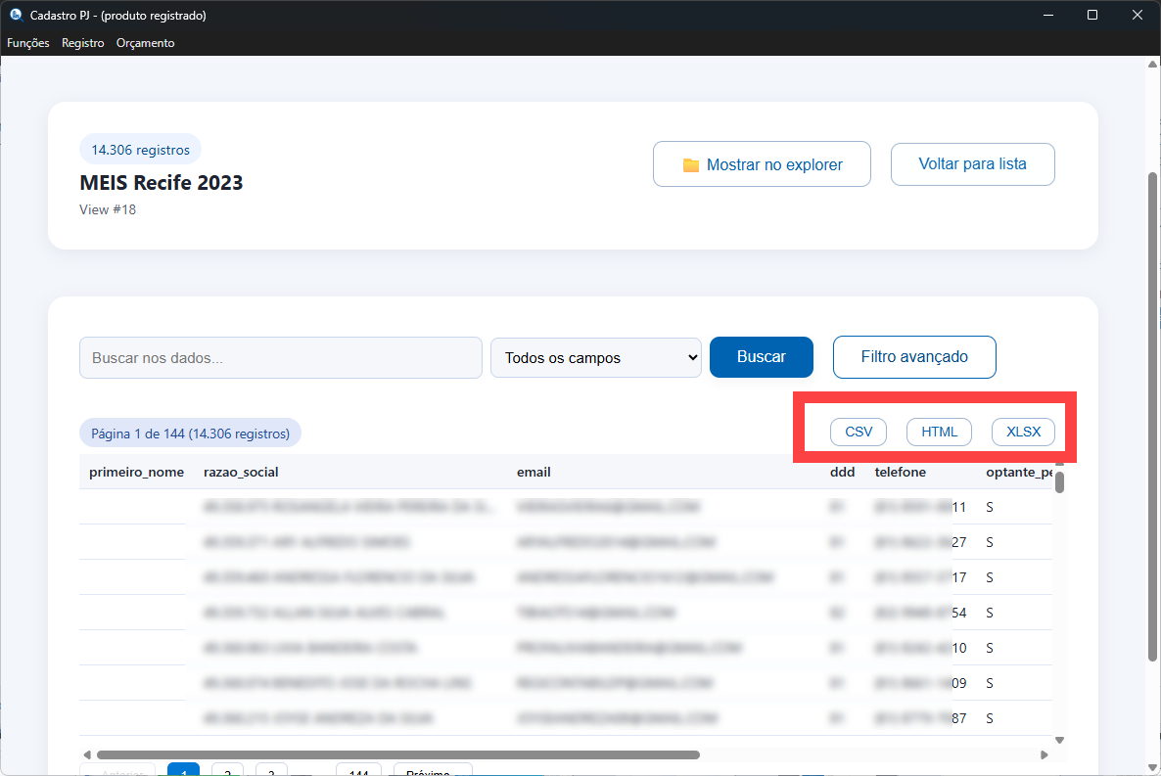Image resolution: width=1161 pixels, height=776 pixels.
Task: Click the email column header
Action: click(x=534, y=472)
